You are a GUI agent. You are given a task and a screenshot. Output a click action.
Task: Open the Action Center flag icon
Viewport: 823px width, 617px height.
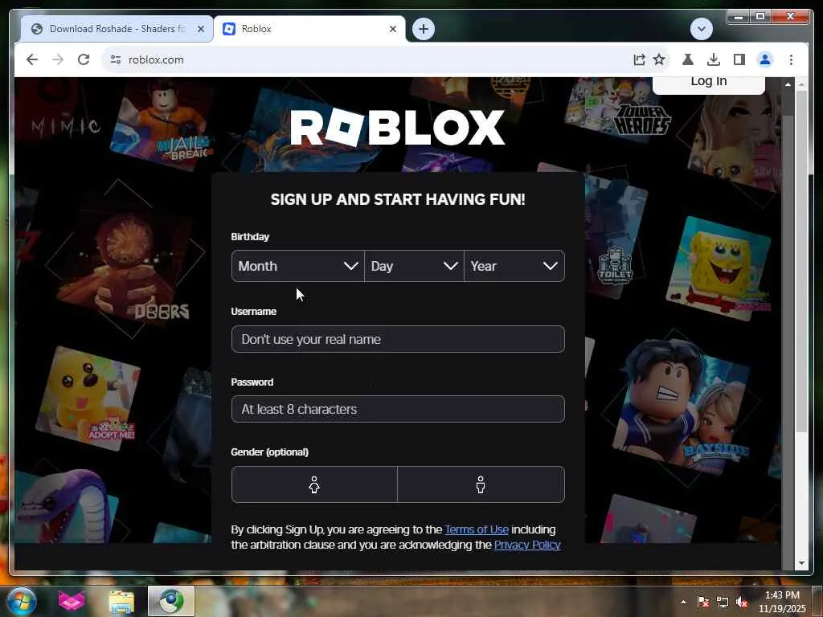(x=702, y=603)
